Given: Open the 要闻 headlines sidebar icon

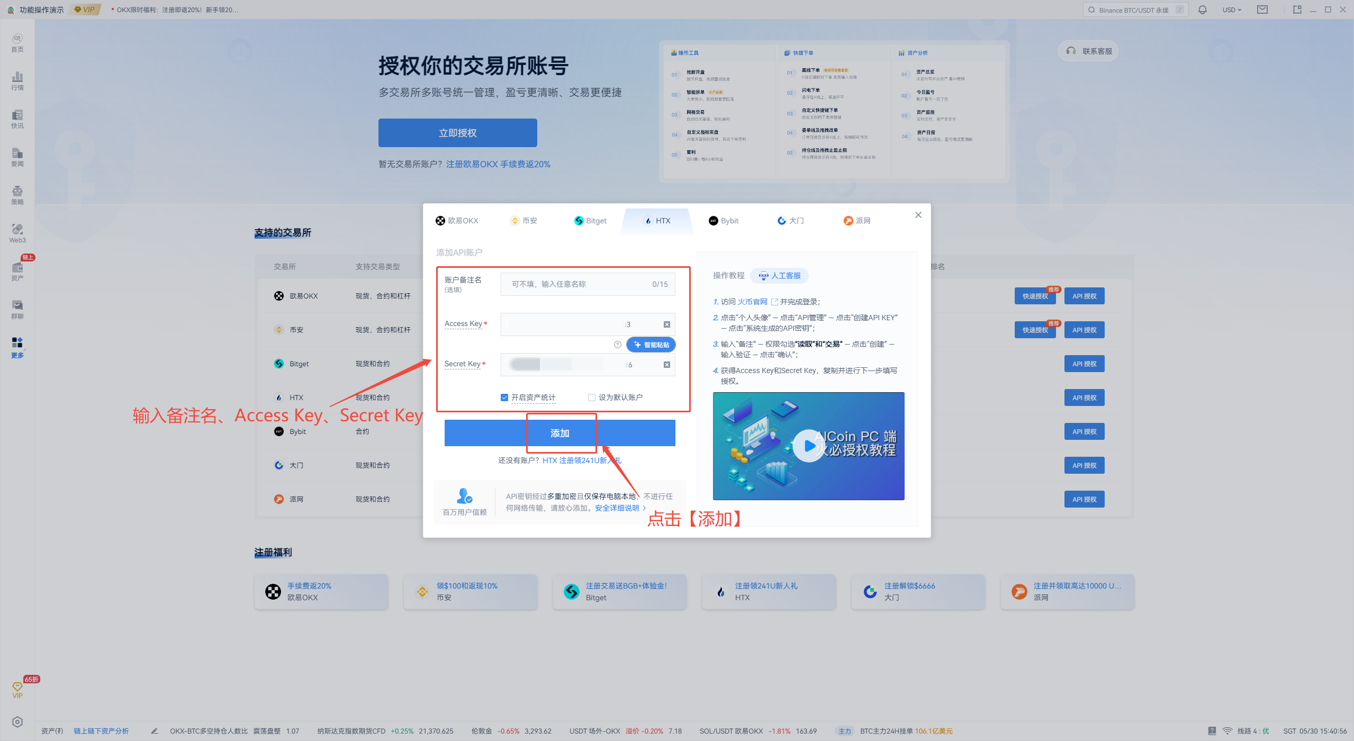Looking at the screenshot, I should click(17, 157).
